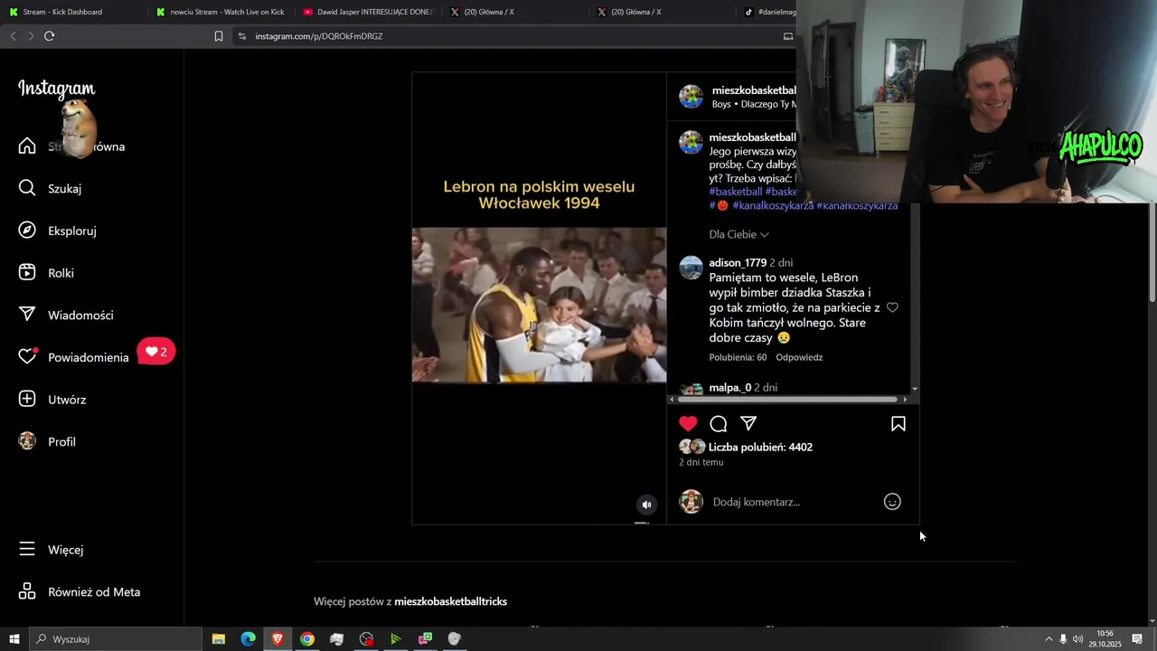Open OBS Studio taskbar icon
This screenshot has height=651, width=1157.
coord(366,639)
